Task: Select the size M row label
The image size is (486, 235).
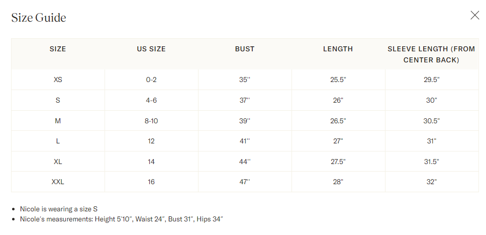Action: click(x=58, y=121)
